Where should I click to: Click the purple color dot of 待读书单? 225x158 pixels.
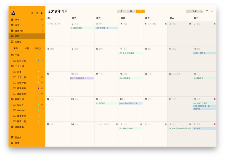pyautogui.click(x=39, y=88)
